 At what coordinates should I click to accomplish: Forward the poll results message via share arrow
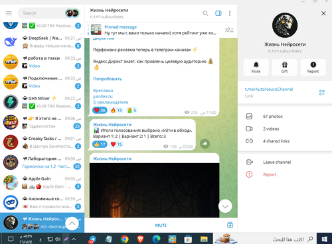pos(205,144)
